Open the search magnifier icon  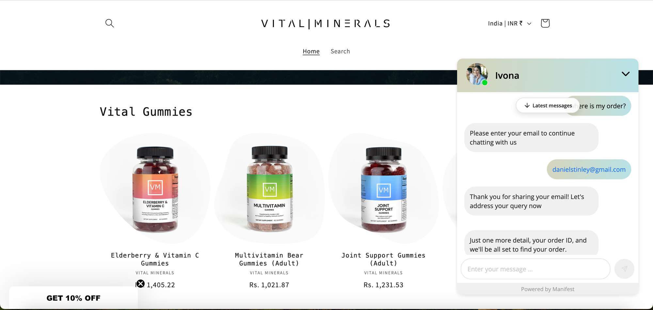110,23
